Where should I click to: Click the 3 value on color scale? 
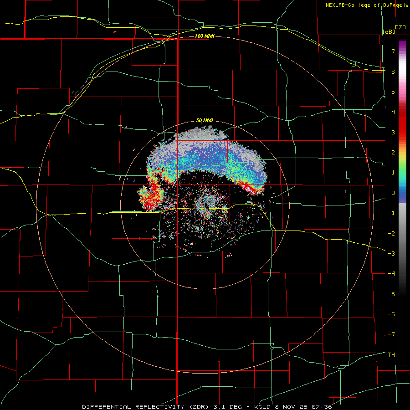pos(393,132)
